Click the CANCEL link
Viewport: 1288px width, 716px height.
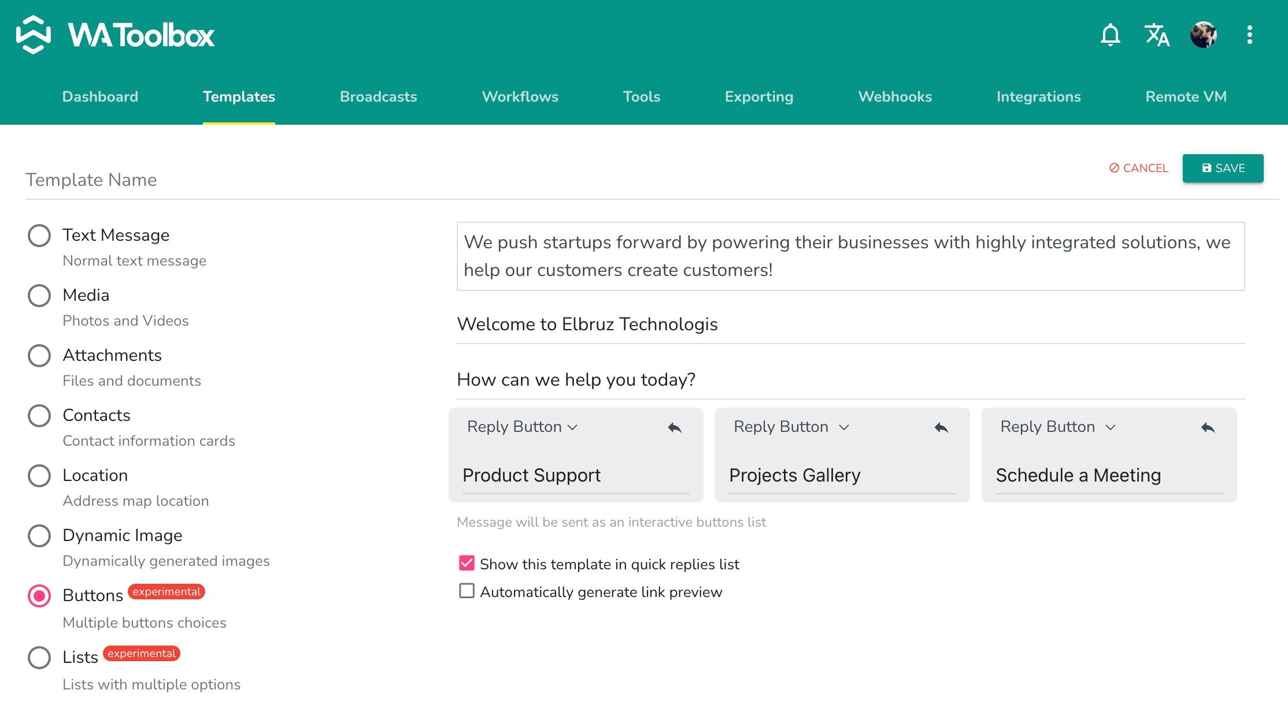[x=1138, y=168]
